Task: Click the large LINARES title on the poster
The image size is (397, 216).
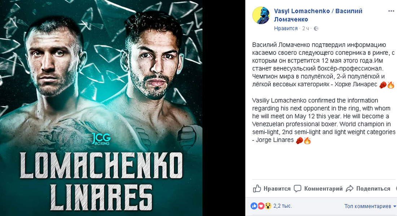Action: pyautogui.click(x=101, y=197)
